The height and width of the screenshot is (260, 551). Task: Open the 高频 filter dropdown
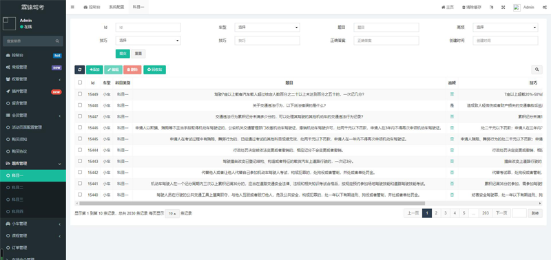506,28
